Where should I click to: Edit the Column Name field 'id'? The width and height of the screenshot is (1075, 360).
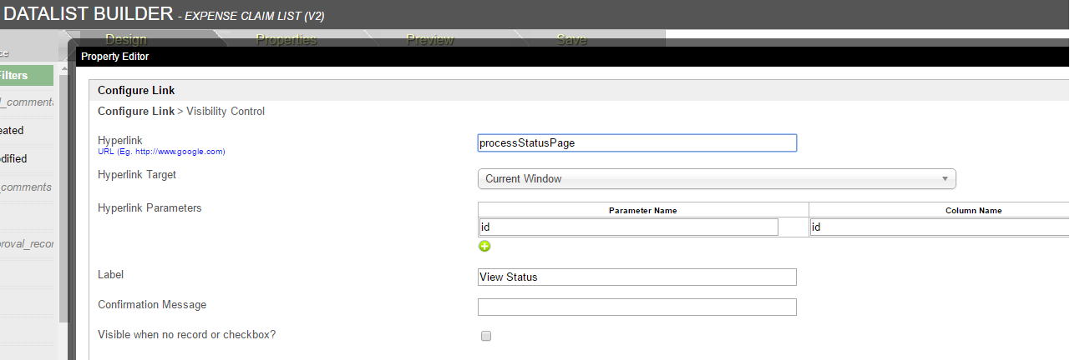tap(941, 227)
